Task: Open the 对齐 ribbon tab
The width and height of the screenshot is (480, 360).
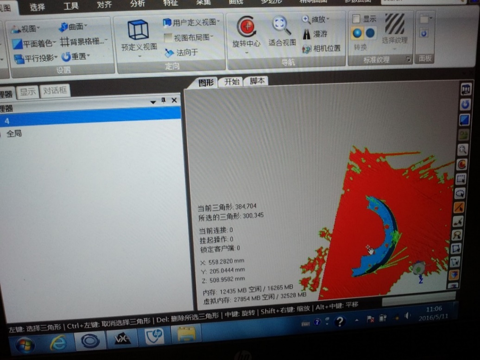Action: tap(104, 5)
